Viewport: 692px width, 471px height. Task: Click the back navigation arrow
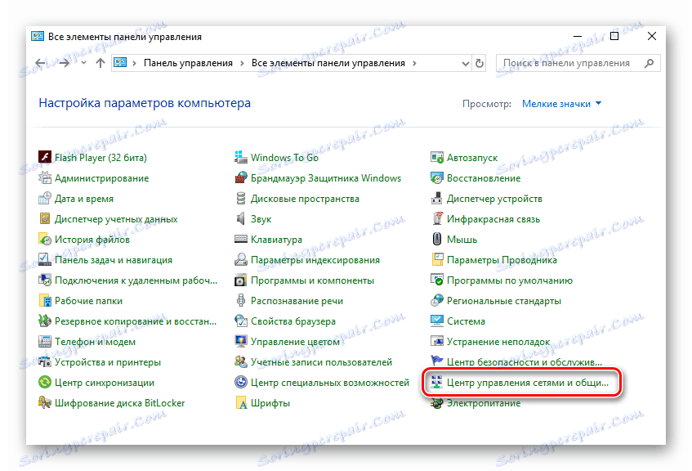coord(40,62)
